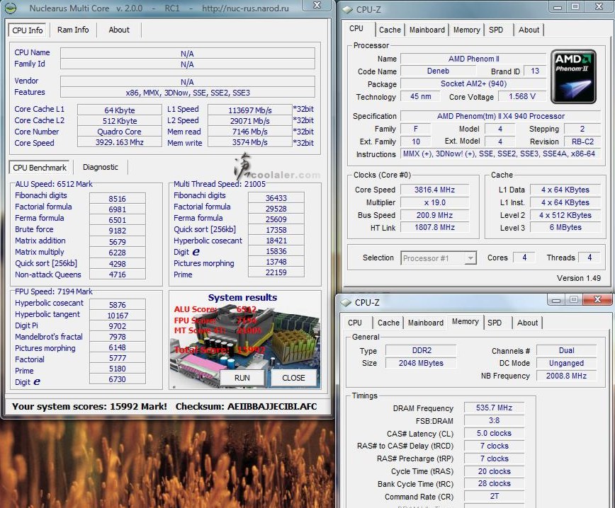The height and width of the screenshot is (508, 615).
Task: Open CPU tab in lower CPU-Z window
Action: (x=355, y=323)
